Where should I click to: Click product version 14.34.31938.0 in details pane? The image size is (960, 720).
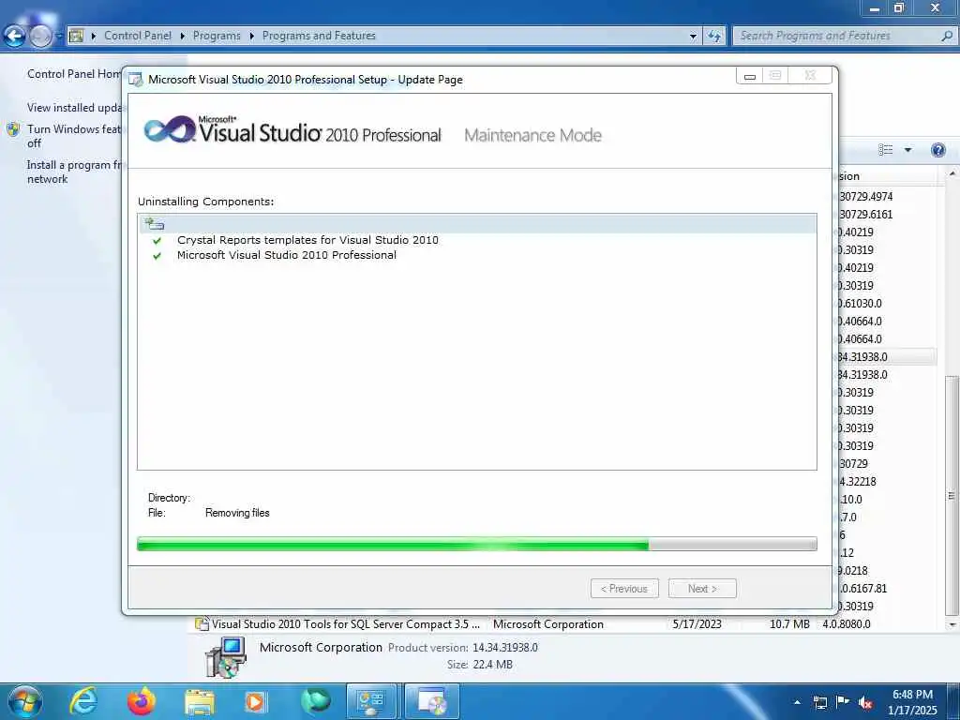click(x=505, y=648)
